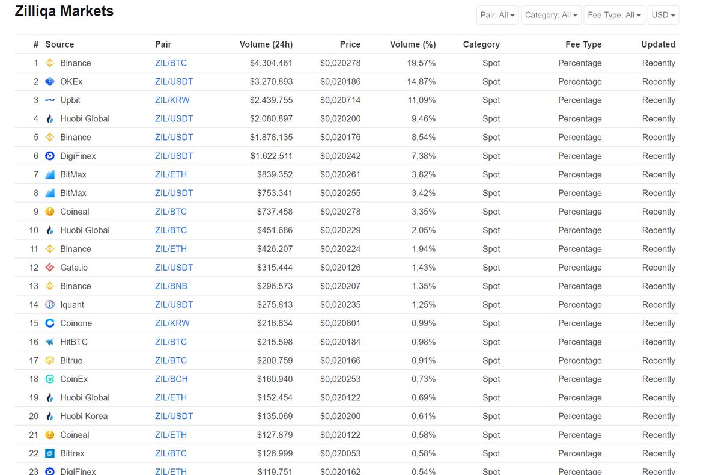Click the BitMax logo in row 7
Viewport: 721px width, 475px height.
(x=50, y=175)
